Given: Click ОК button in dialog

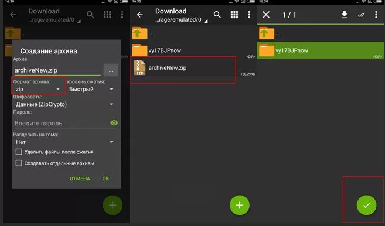Looking at the screenshot, I should [105, 179].
